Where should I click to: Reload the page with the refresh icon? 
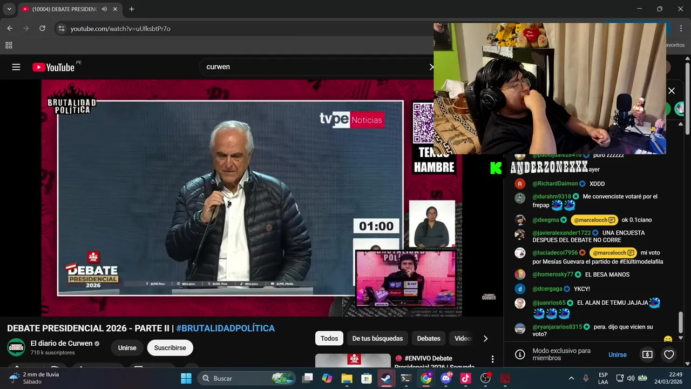pyautogui.click(x=42, y=28)
